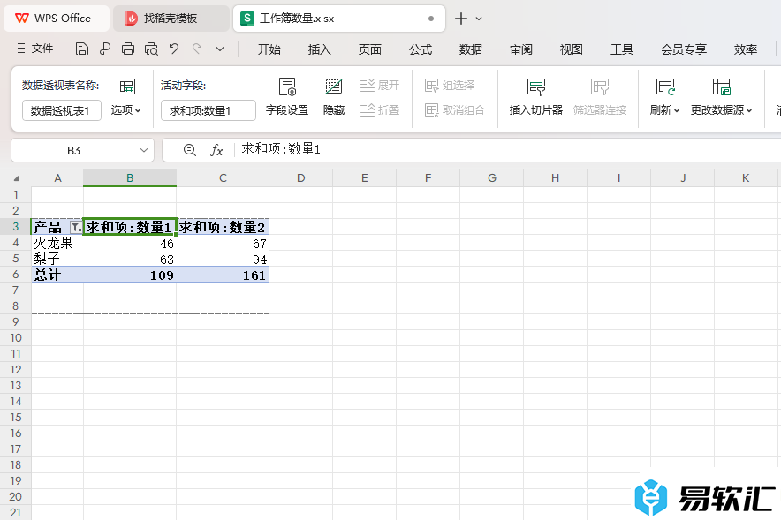Image resolution: width=781 pixels, height=520 pixels.
Task: Open the 文件 menu
Action: (x=34, y=49)
